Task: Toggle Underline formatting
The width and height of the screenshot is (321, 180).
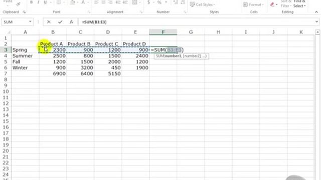Action: coord(45,2)
